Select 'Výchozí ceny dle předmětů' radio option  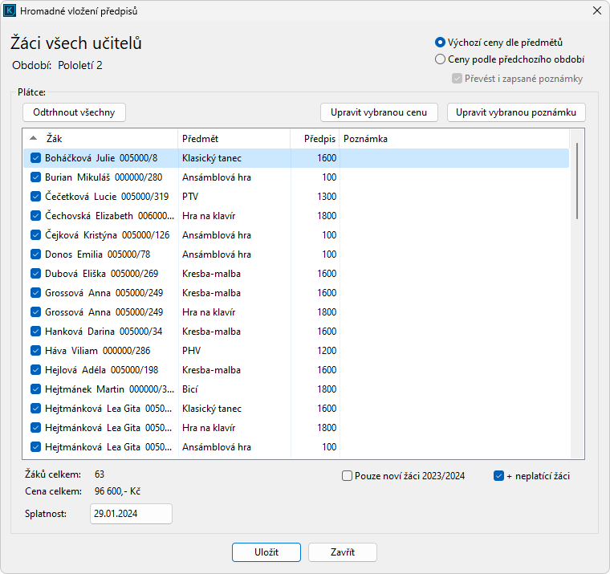[x=440, y=43]
